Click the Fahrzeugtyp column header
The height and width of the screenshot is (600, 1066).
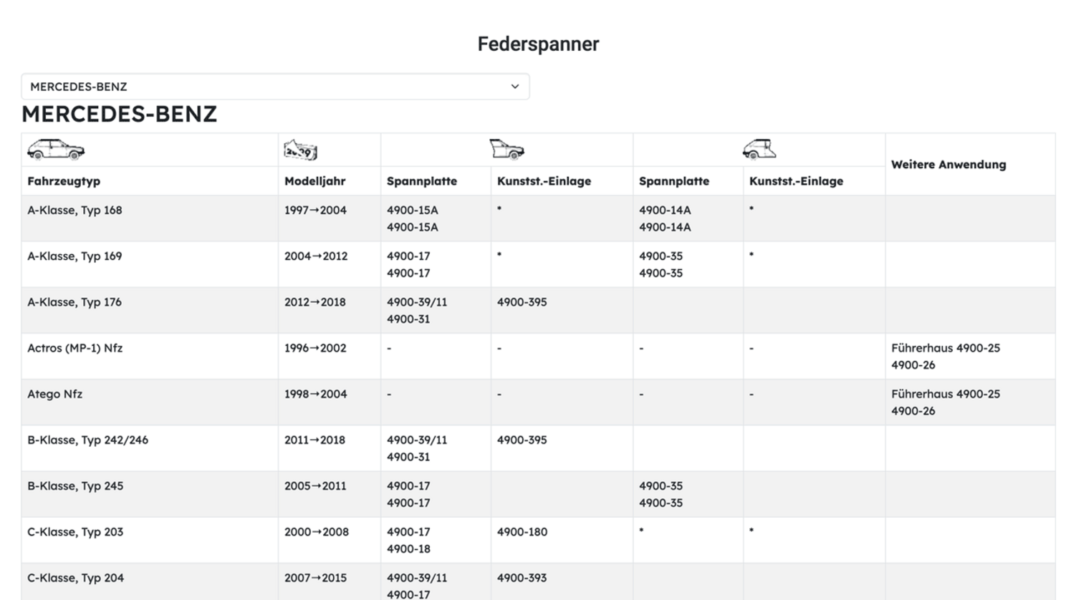tap(64, 181)
